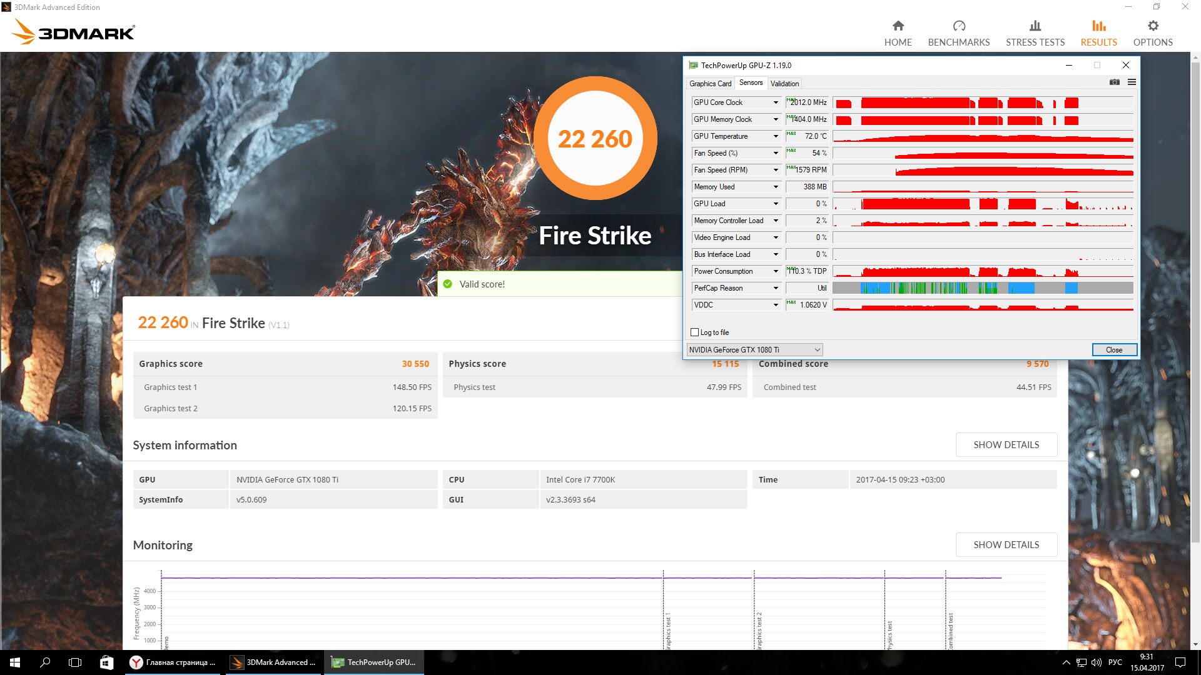Image resolution: width=1201 pixels, height=675 pixels.
Task: Click GPU-Z screenshot camera icon
Action: tap(1114, 82)
